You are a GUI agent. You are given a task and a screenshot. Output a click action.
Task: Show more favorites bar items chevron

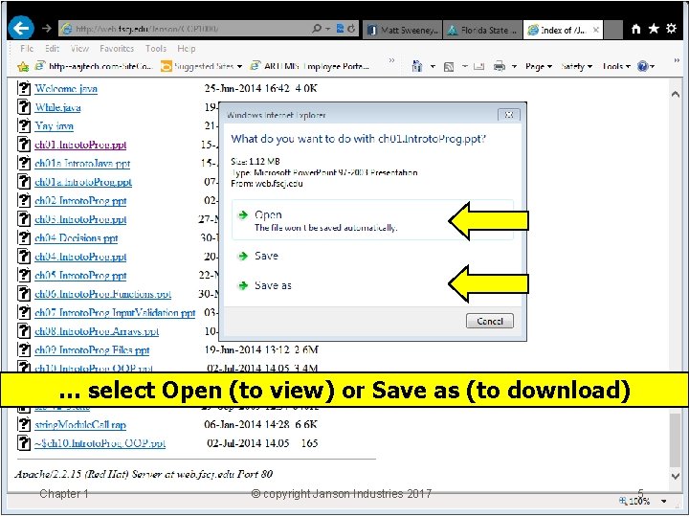391,60
